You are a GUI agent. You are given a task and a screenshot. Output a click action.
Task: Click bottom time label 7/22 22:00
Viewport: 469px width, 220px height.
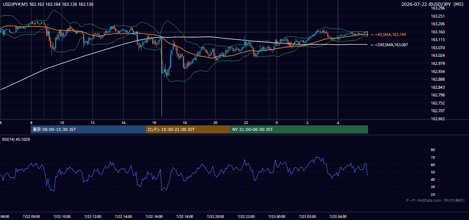(x=246, y=217)
